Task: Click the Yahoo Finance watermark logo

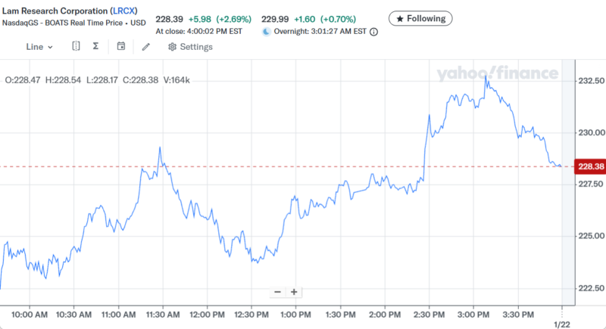Action: [x=496, y=74]
